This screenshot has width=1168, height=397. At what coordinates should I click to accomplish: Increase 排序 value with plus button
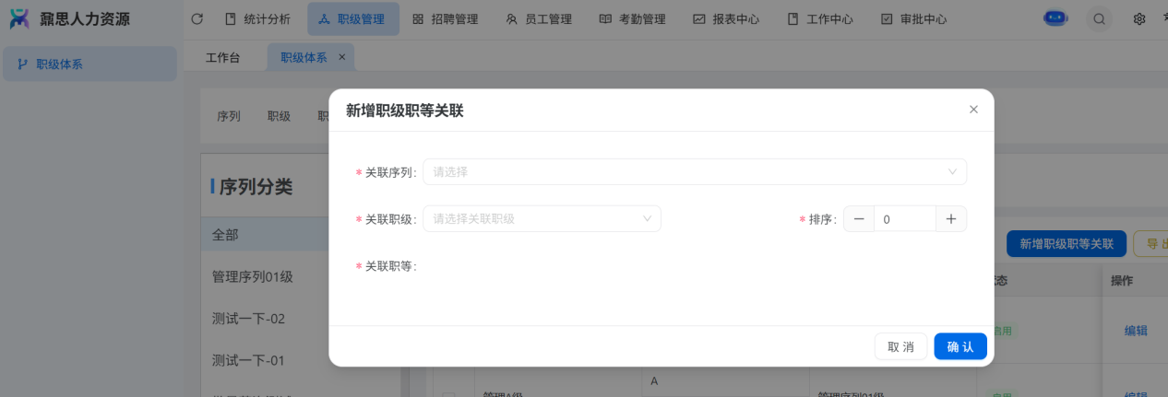coord(951,219)
